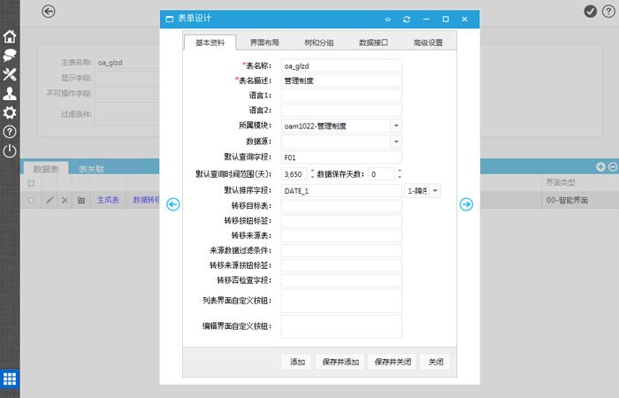Click the help icon in top right corner

(608, 11)
